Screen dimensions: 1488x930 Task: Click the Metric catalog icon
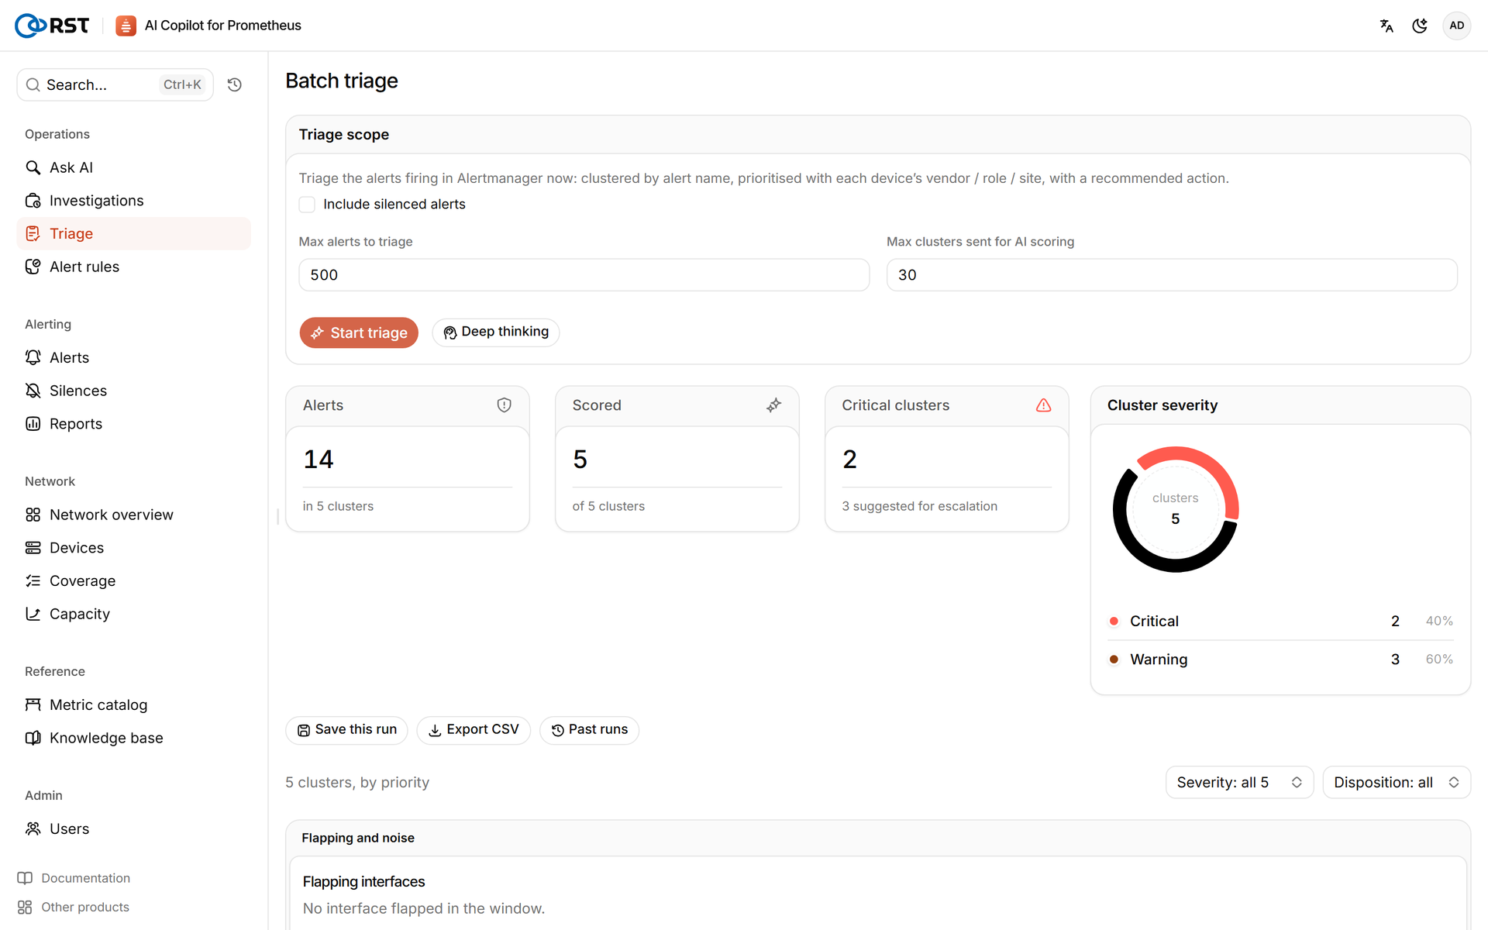tap(33, 704)
